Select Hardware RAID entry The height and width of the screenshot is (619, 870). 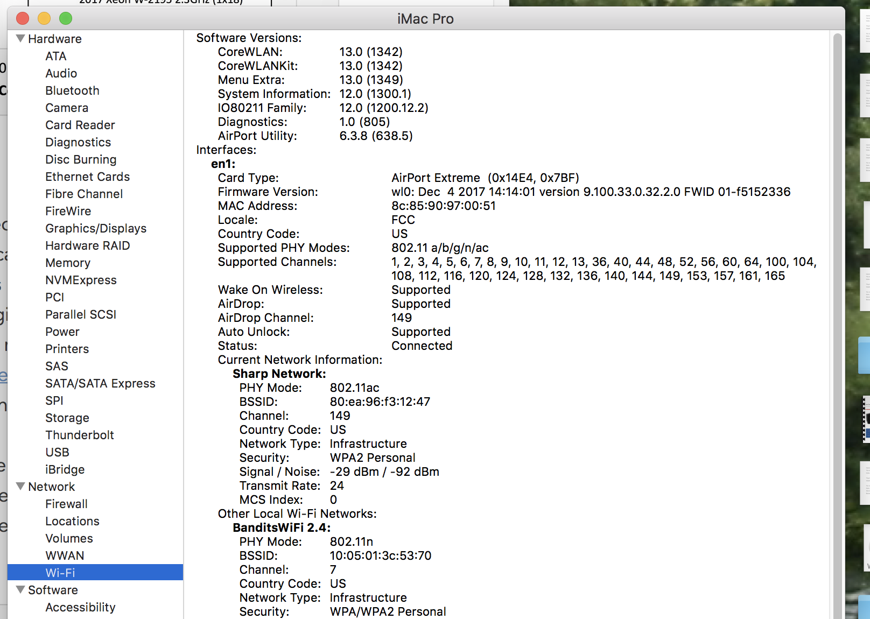point(88,245)
